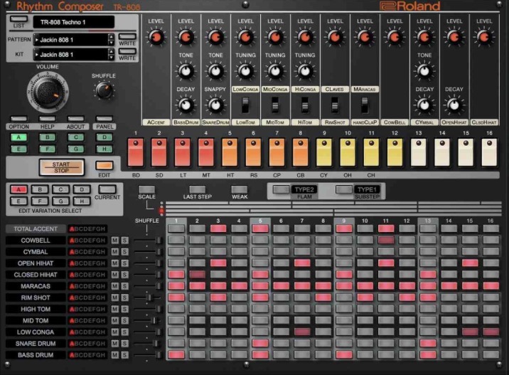
Task: Tap the red step pad 4 MT
Action: tap(206, 152)
